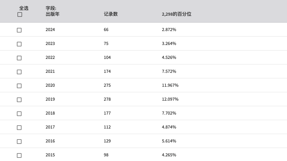Screen dimensions: 287x161
Task: Click the year 2024 cell
Action: [50, 30]
